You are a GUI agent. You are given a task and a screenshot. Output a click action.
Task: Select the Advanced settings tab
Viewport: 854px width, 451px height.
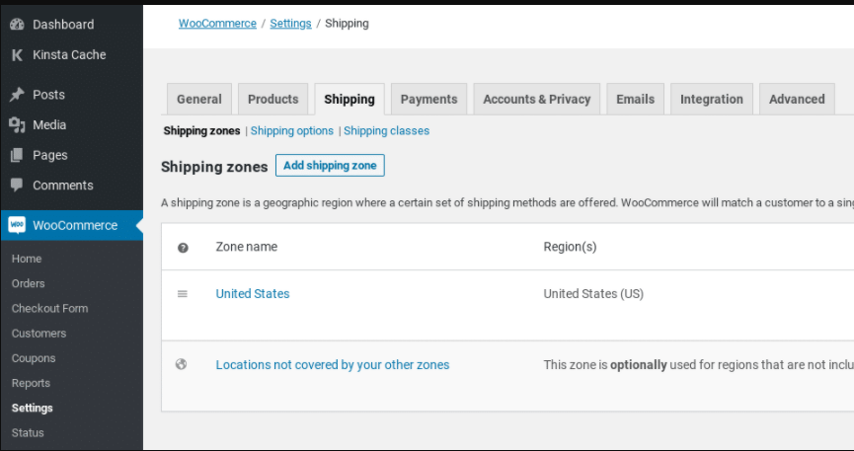pos(797,99)
